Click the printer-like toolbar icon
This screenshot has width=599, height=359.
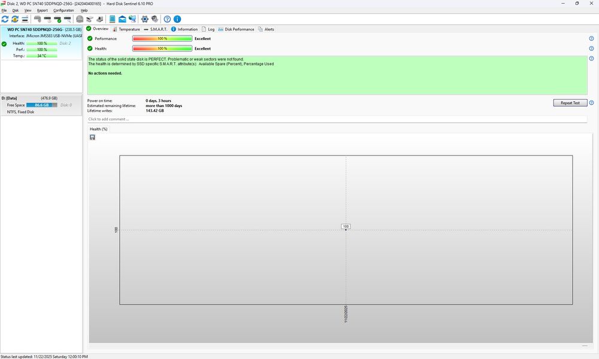[99, 19]
